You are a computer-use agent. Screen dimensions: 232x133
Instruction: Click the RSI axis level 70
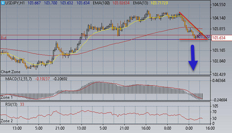point(214,112)
